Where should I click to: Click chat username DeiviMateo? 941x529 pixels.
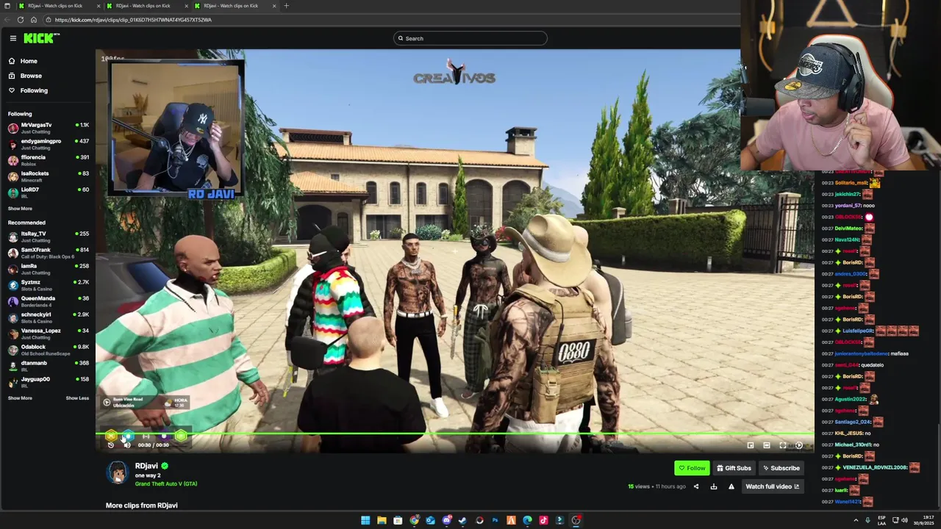click(847, 228)
